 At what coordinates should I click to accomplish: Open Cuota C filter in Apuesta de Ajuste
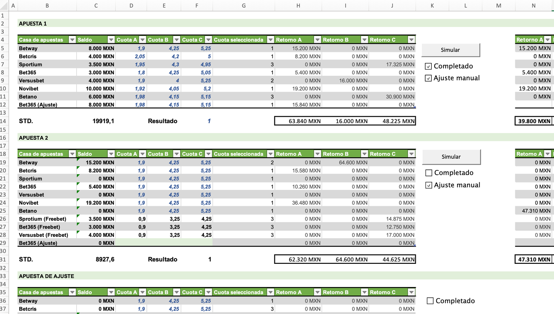tap(208, 292)
